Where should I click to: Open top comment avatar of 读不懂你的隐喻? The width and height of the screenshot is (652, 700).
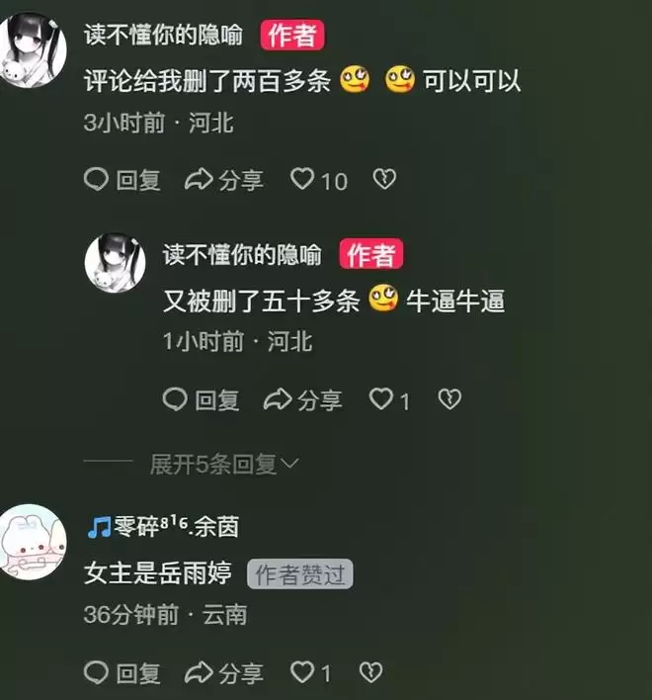33,50
